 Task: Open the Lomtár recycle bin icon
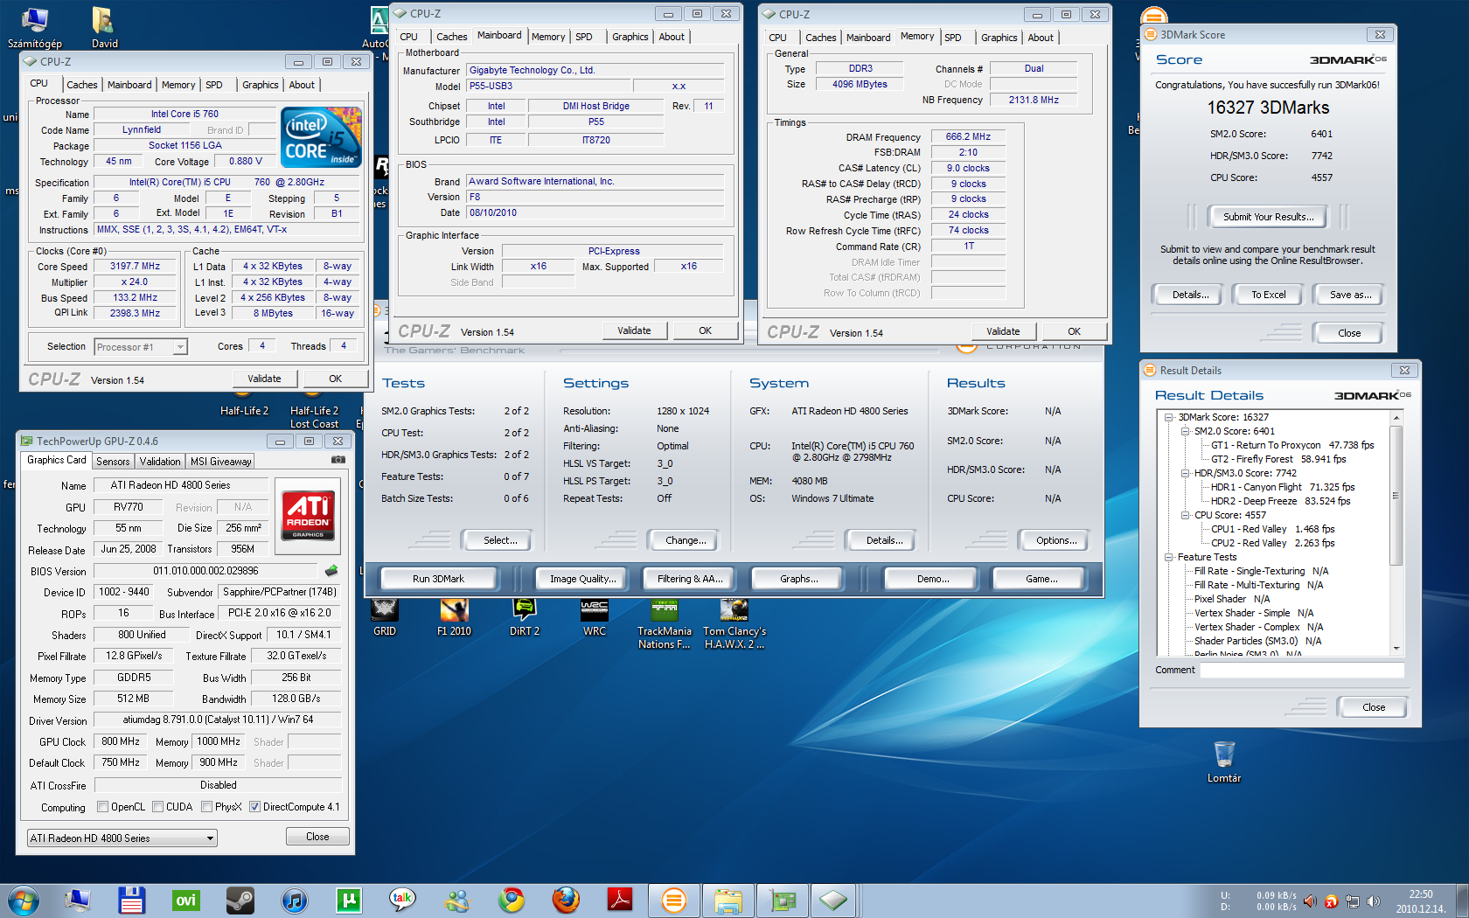1224,755
